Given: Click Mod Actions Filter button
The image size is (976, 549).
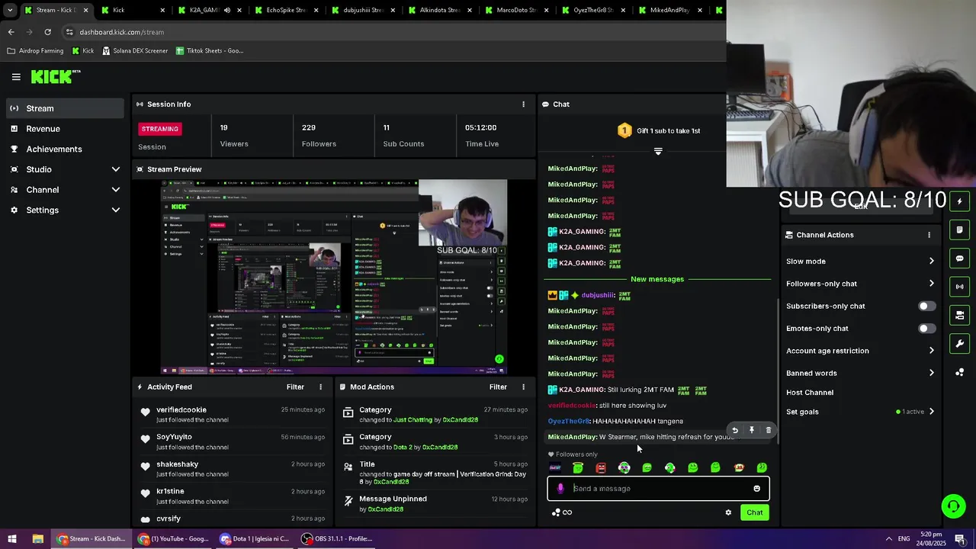Looking at the screenshot, I should click(498, 387).
